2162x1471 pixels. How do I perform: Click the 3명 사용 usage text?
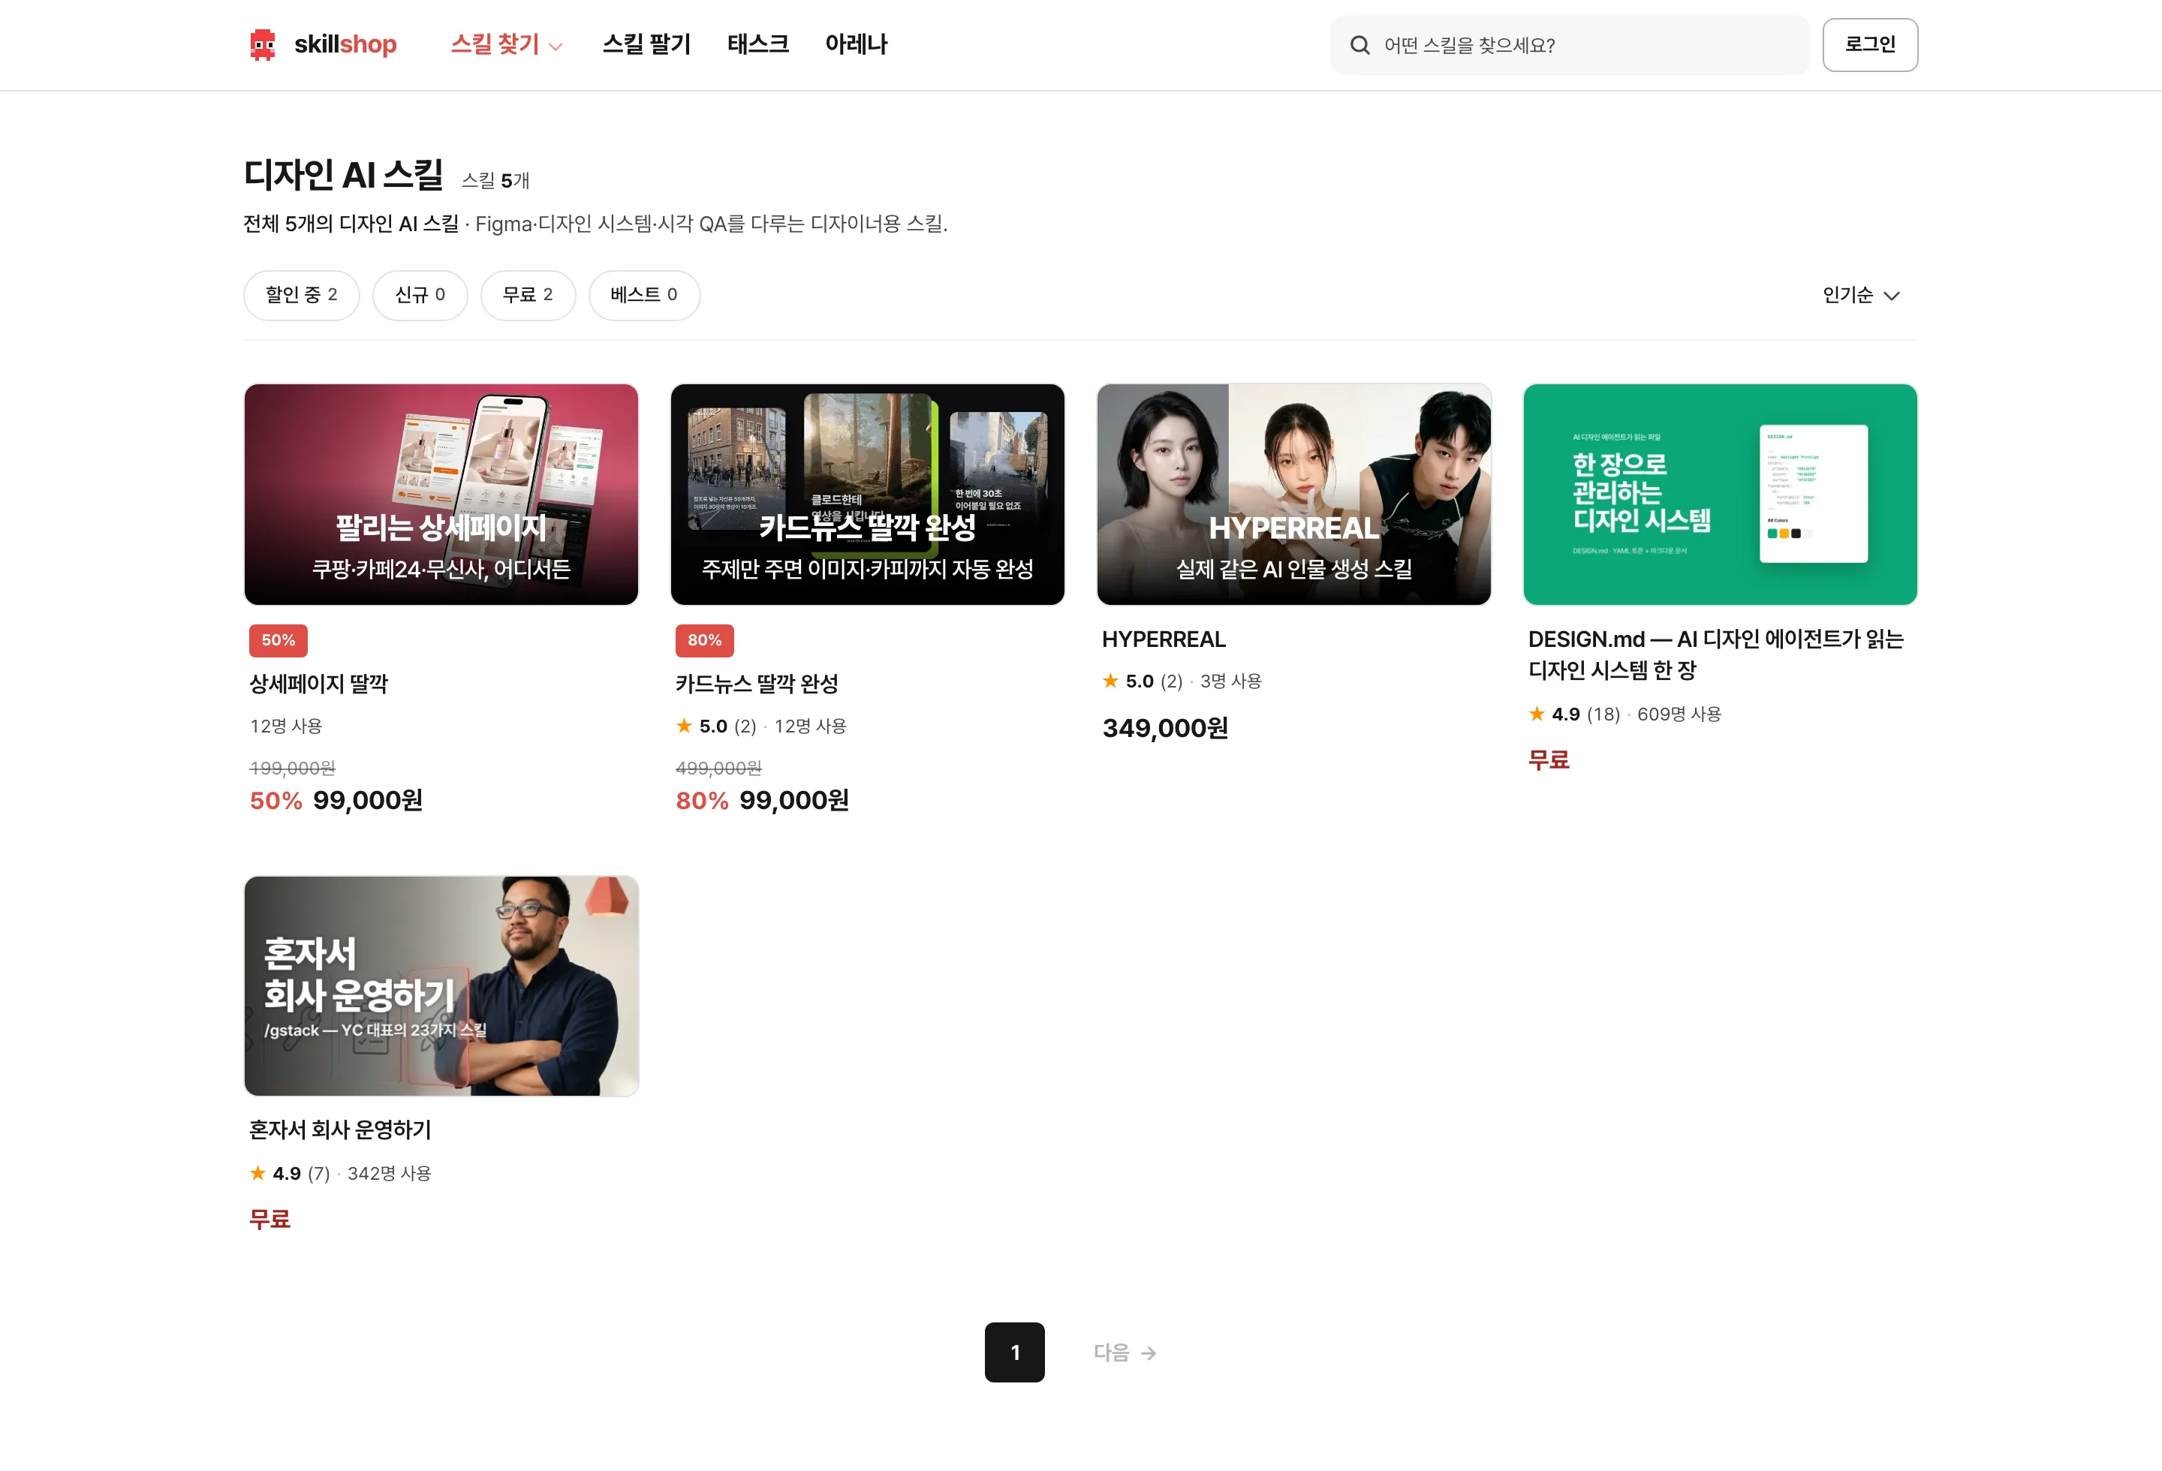tap(1231, 681)
